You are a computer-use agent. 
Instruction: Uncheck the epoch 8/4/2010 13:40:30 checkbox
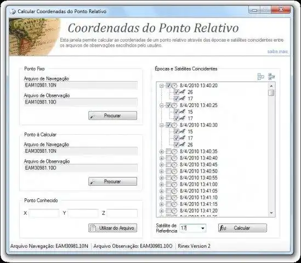click(168, 125)
